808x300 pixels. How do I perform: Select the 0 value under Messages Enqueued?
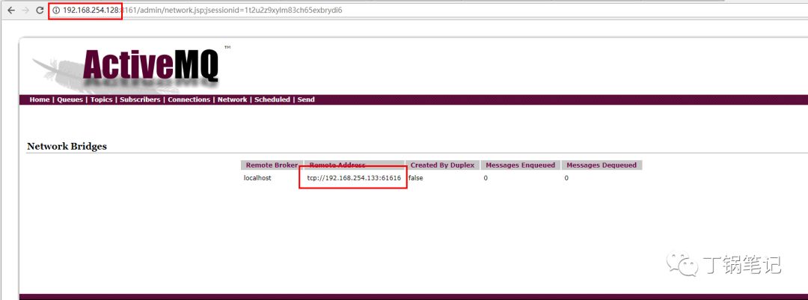coord(486,178)
